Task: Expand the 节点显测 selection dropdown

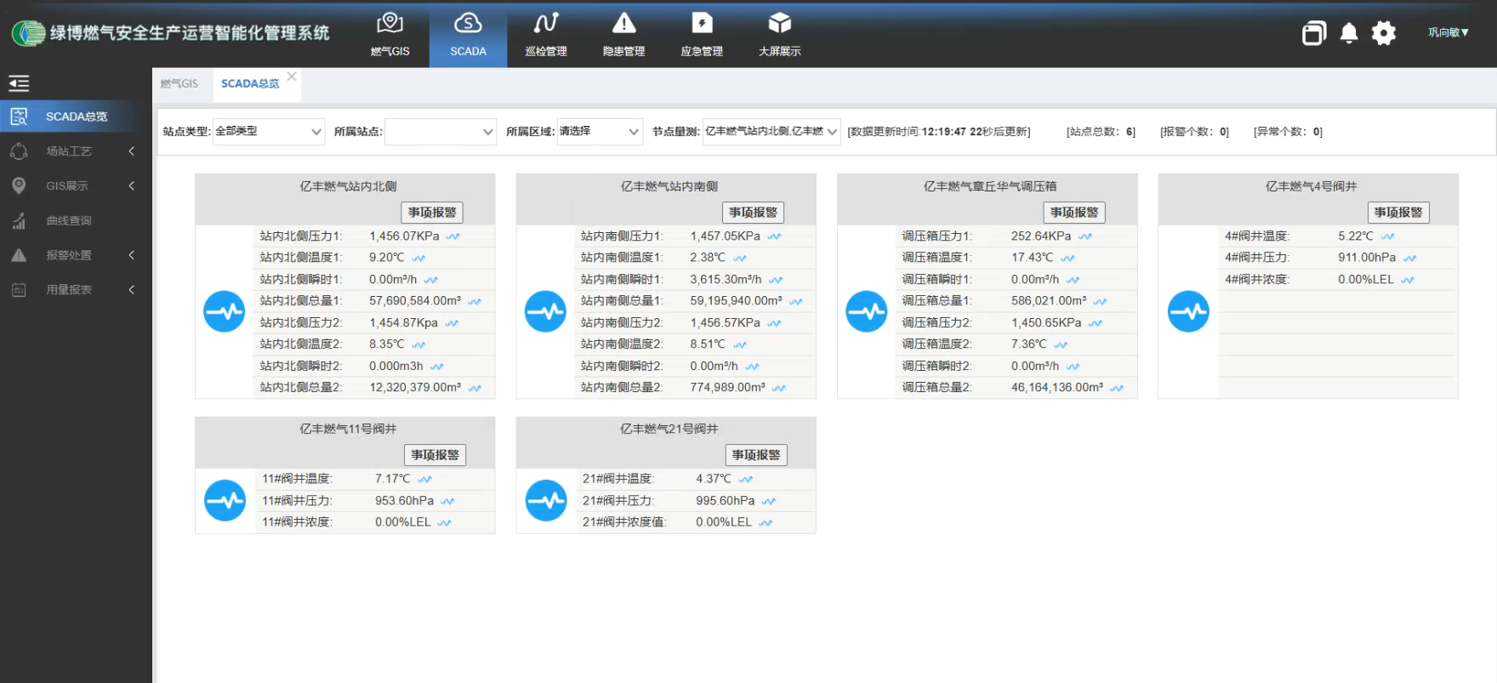Action: coord(771,132)
